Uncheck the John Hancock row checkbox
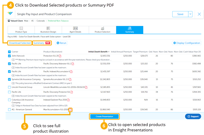This screenshot has height=135, width=204. [9, 56]
